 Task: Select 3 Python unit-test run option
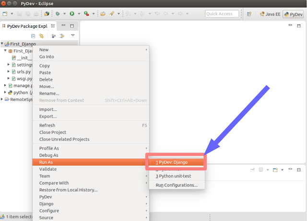pyautogui.click(x=177, y=176)
